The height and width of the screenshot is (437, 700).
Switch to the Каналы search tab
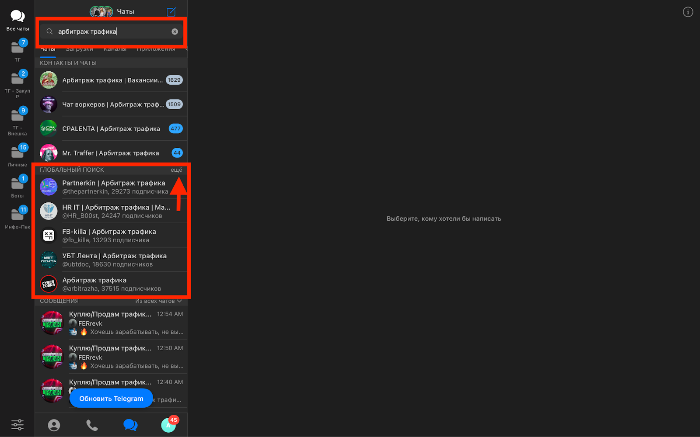click(x=115, y=49)
